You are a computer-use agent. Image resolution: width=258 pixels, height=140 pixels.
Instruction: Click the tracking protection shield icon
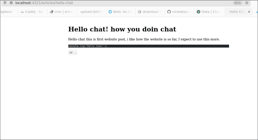coord(5,3)
